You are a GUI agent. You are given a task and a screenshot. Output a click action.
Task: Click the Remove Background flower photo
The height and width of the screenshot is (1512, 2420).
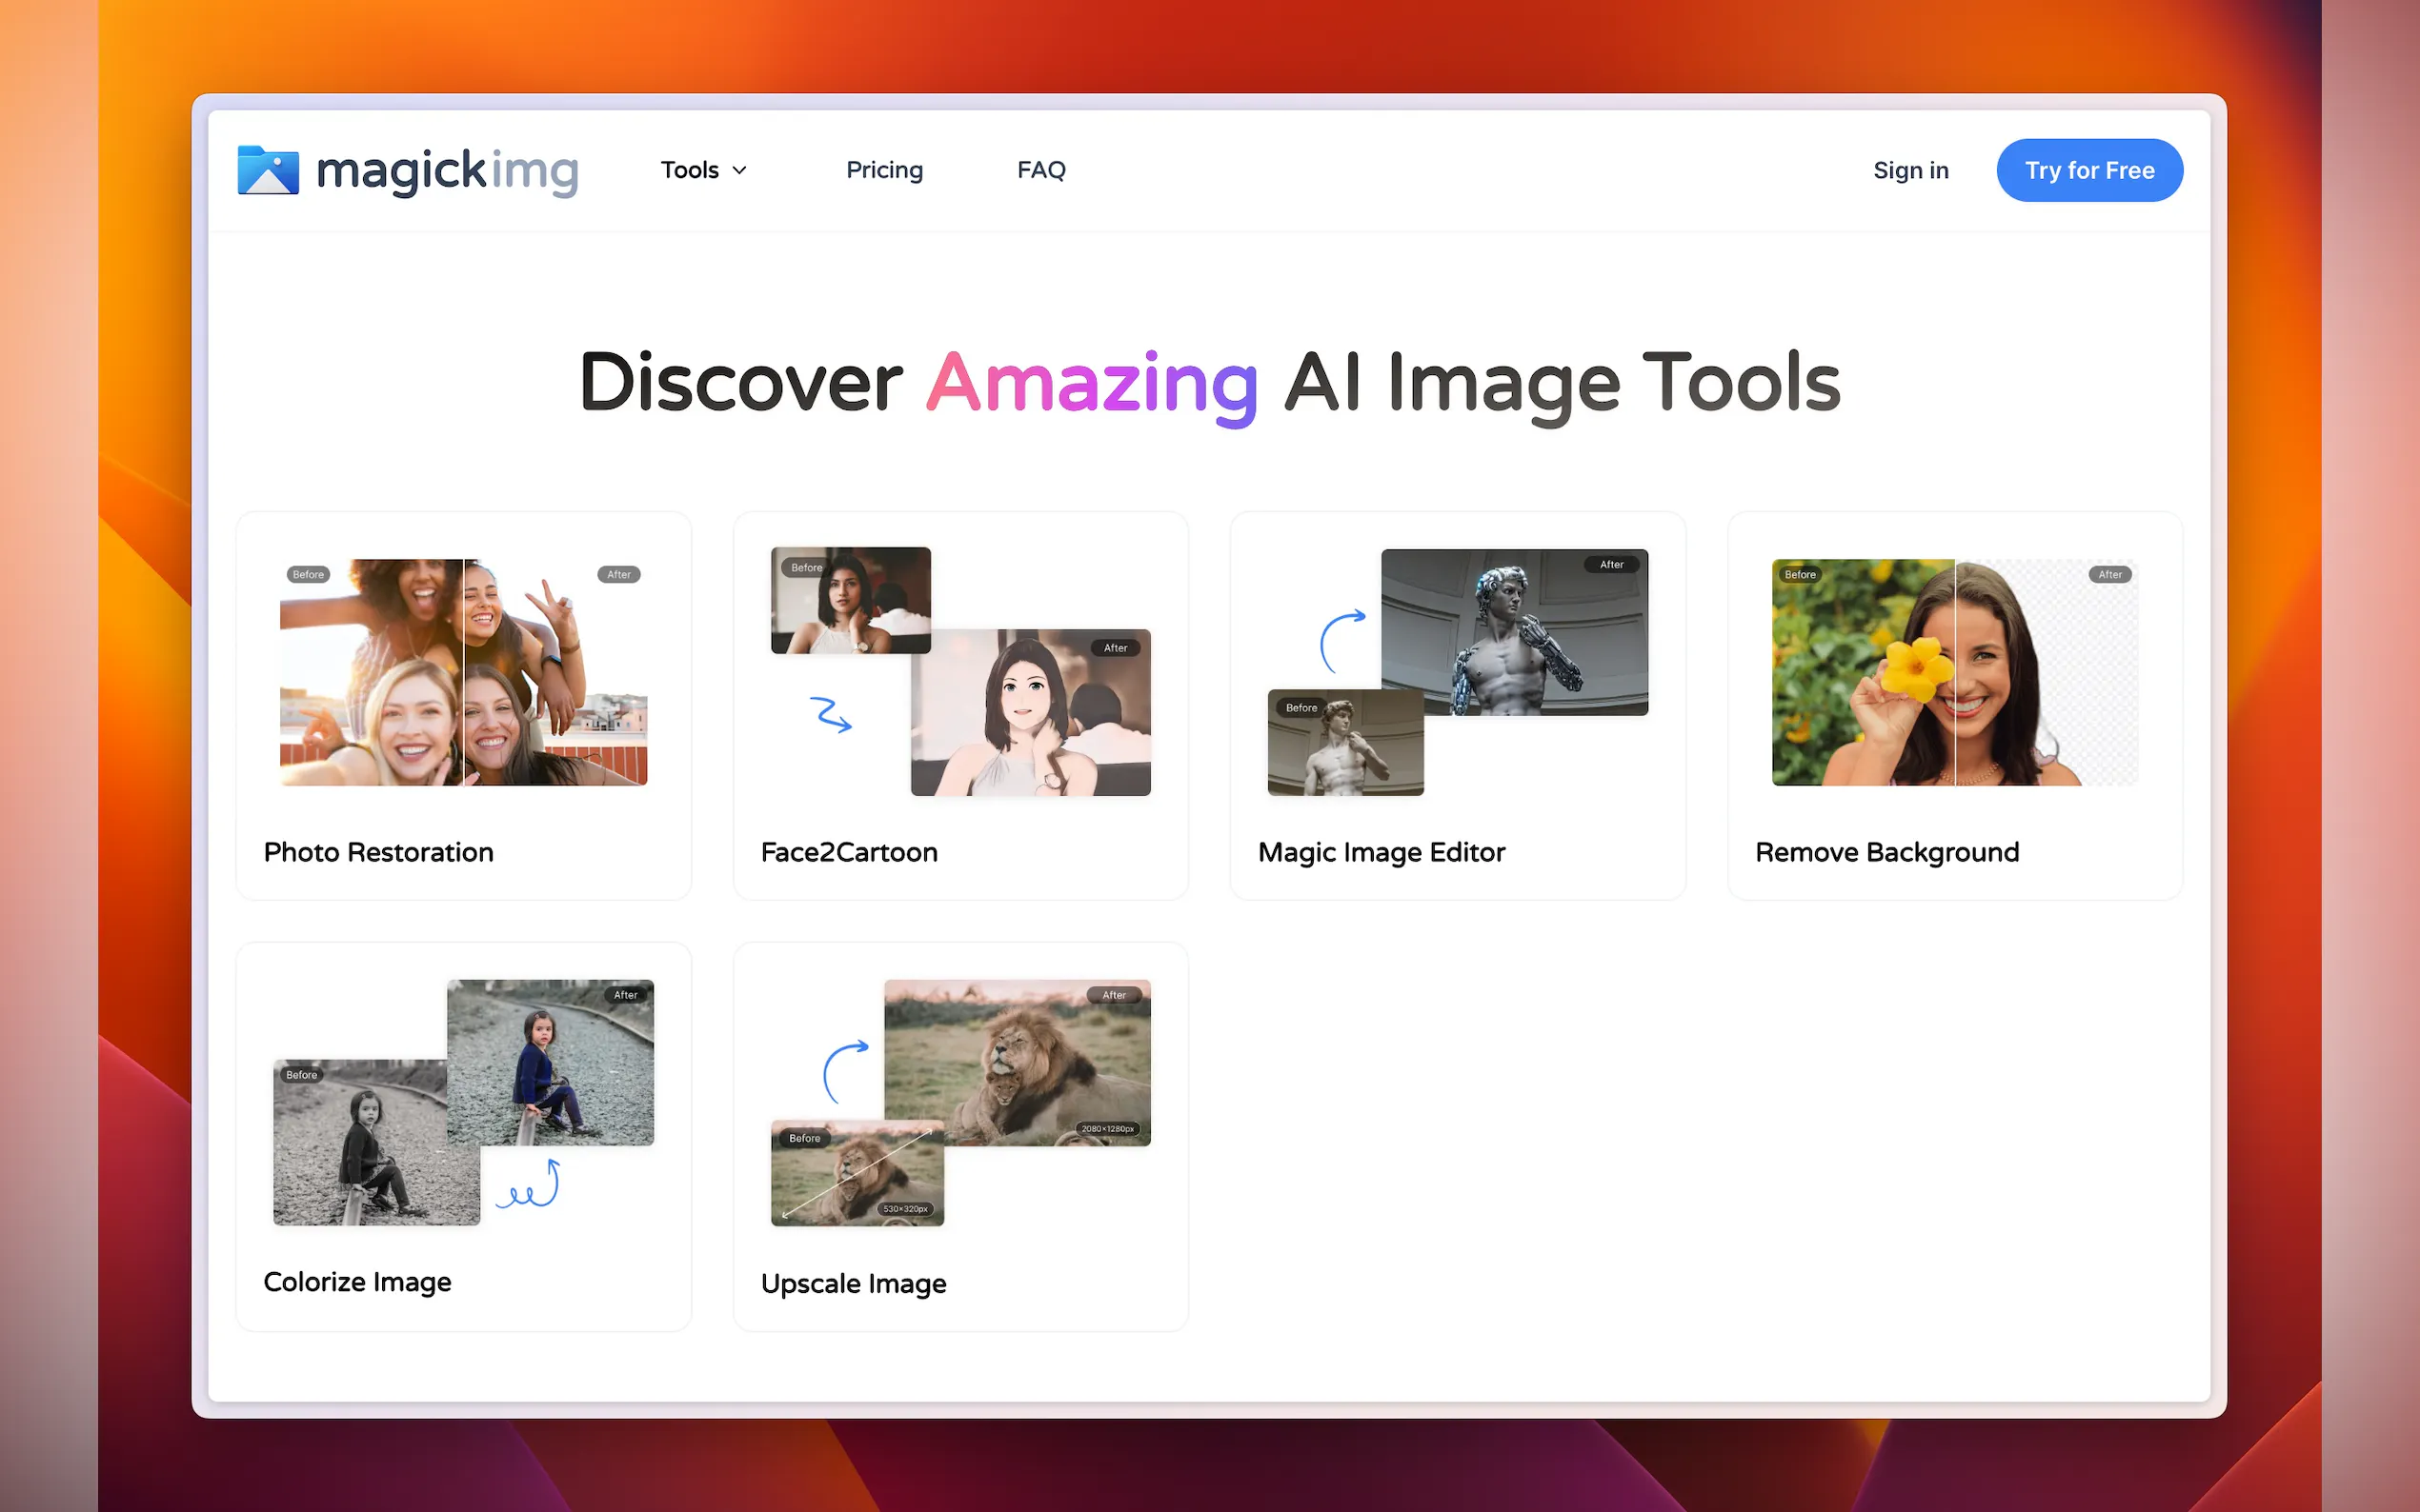(1954, 672)
